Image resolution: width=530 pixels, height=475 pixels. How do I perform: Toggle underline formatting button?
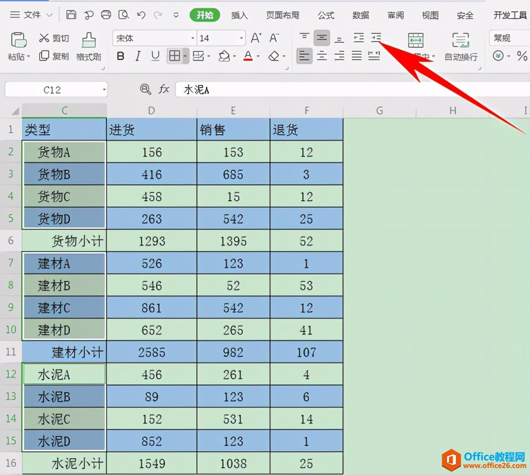click(155, 56)
